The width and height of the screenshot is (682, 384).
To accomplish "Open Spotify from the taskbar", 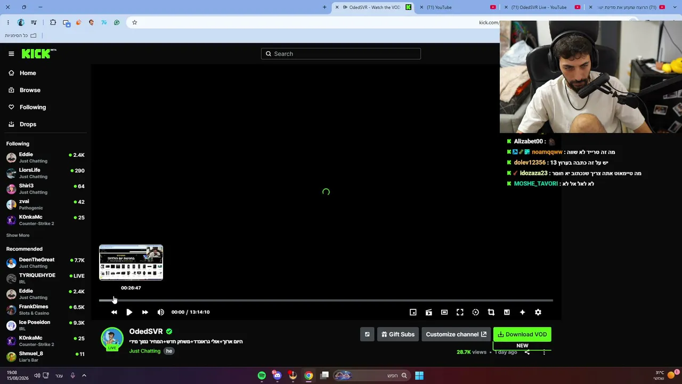I will pos(262,375).
